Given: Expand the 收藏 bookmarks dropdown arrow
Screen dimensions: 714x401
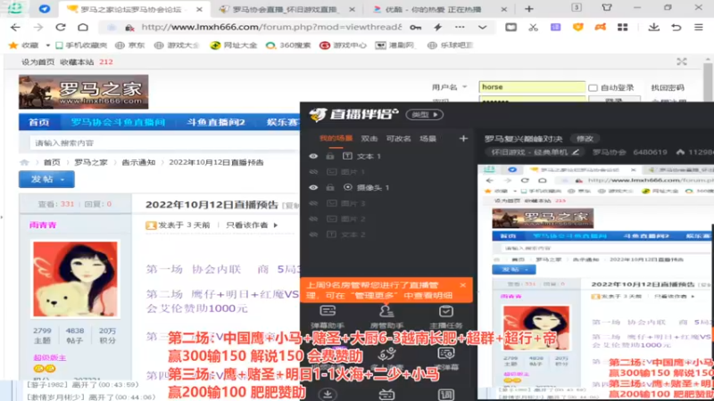Looking at the screenshot, I should pyautogui.click(x=47, y=45).
